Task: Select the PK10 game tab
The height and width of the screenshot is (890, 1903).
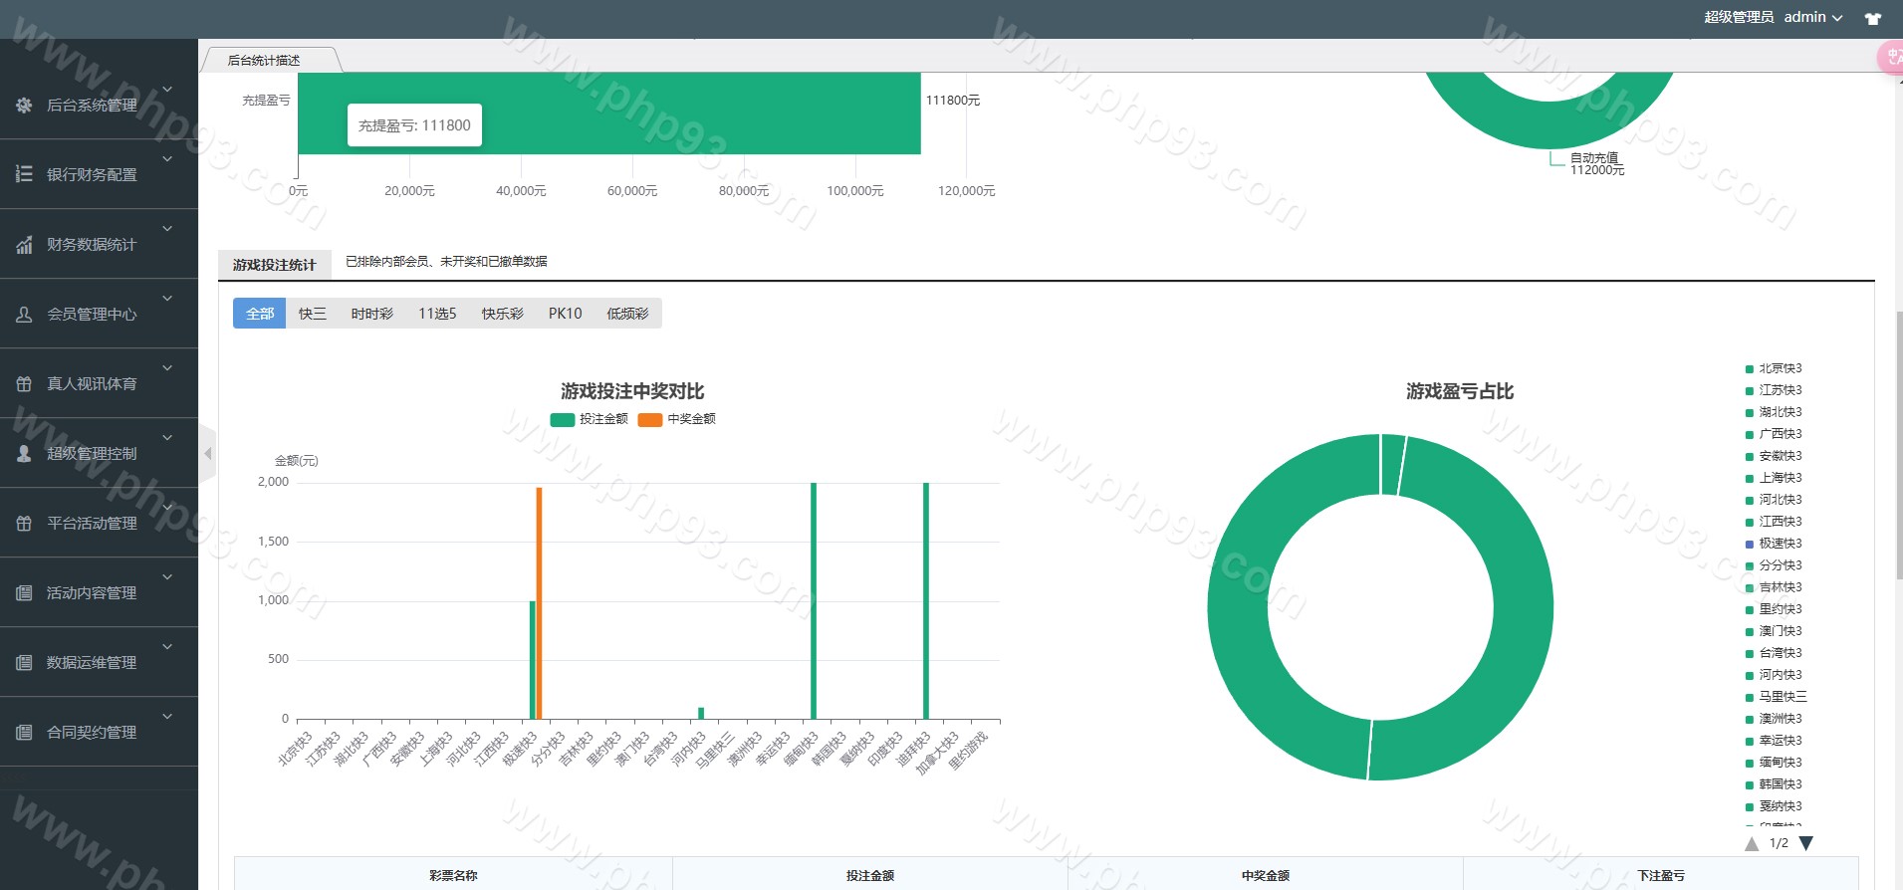Action: click(x=565, y=314)
